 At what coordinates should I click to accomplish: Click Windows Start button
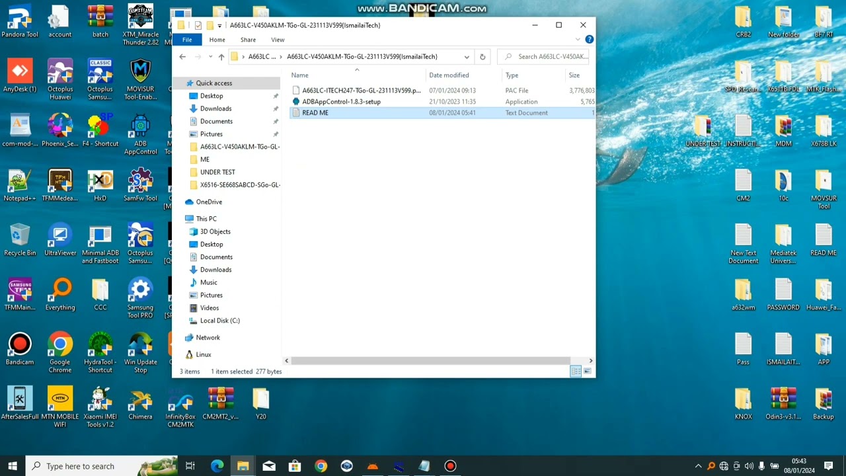[x=13, y=466]
